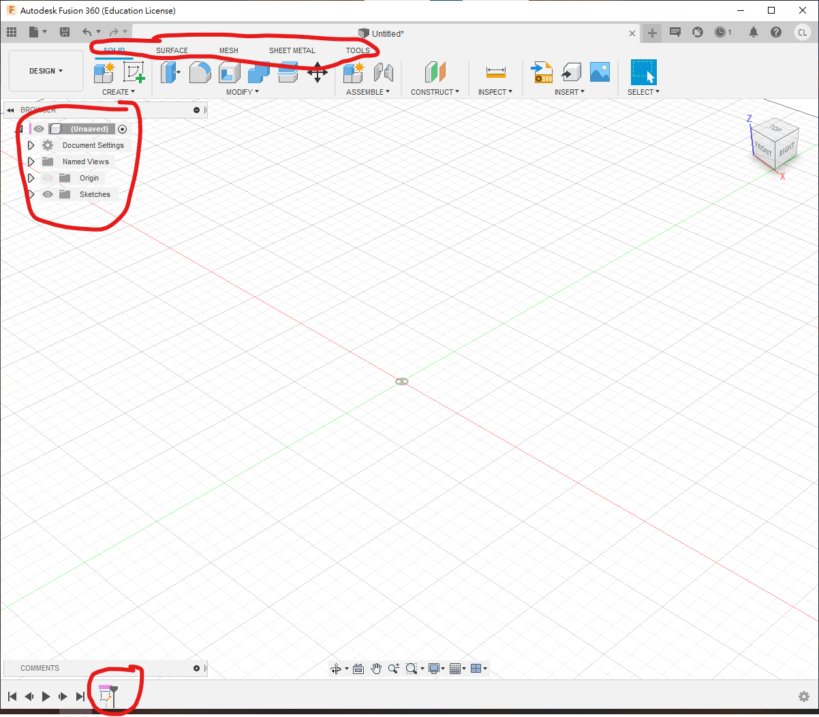Toggle visibility of the Sketches folder
Image resolution: width=819 pixels, height=717 pixels.
point(48,194)
